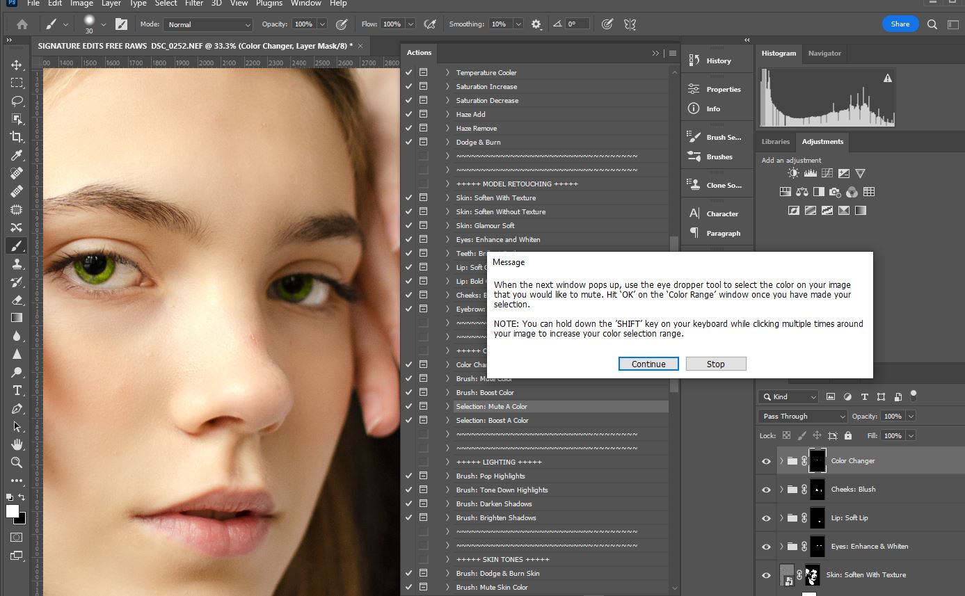Select the Clone Stamp tool

click(17, 264)
